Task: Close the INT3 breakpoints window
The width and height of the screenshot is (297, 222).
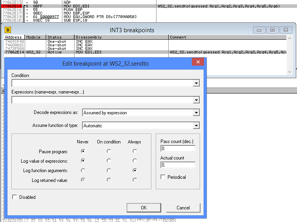Action: click(x=286, y=30)
